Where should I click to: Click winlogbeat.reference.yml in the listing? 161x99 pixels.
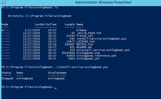point(96,56)
